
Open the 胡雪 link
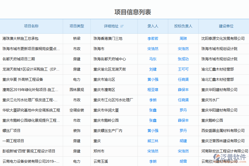tap(183, 162)
